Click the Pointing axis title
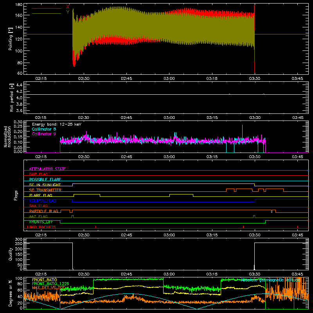This screenshot has width=313, height=313. point(11,39)
